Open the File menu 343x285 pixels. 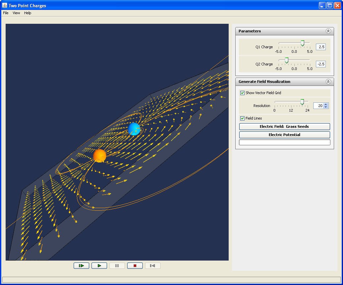pyautogui.click(x=6, y=13)
